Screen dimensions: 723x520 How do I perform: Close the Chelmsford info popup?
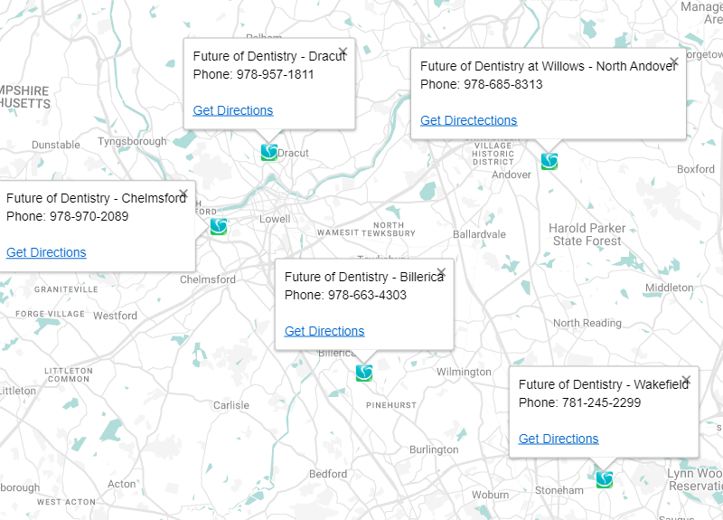183,194
